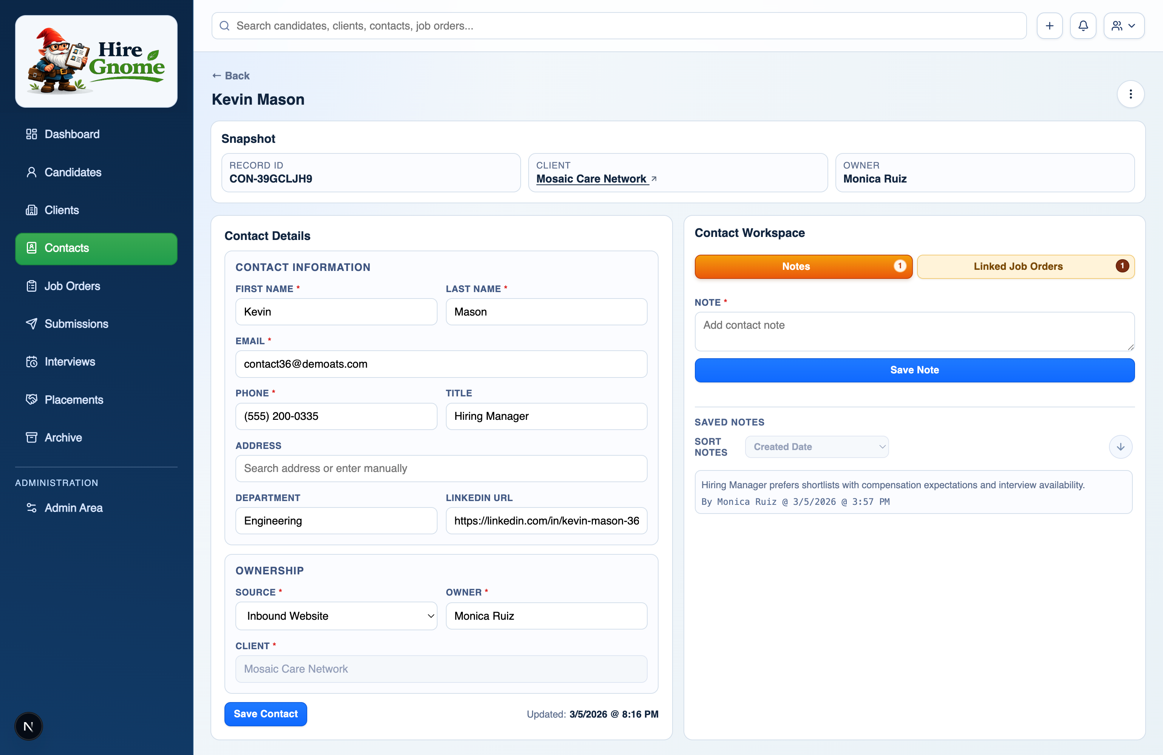Image resolution: width=1163 pixels, height=755 pixels.
Task: Open Dashboard from the sidebar
Action: click(72, 134)
